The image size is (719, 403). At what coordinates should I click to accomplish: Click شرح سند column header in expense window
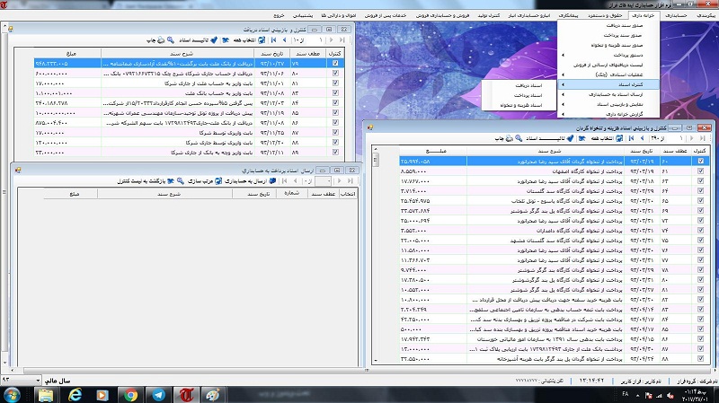[546, 151]
